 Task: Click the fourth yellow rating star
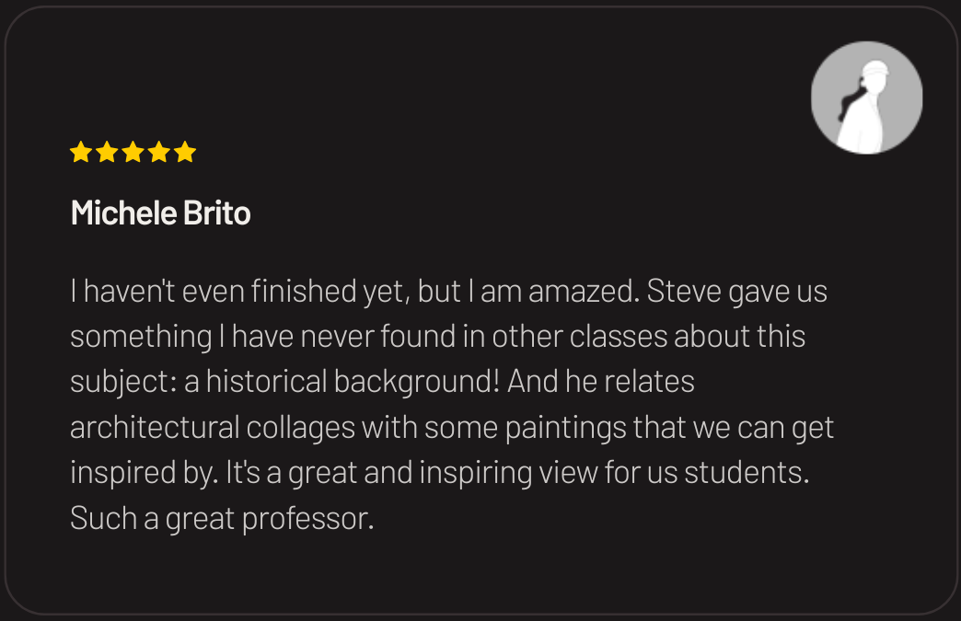tap(158, 152)
